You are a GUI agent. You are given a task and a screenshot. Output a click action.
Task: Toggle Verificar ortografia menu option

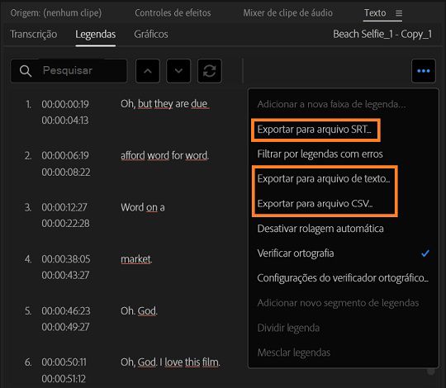tap(295, 253)
